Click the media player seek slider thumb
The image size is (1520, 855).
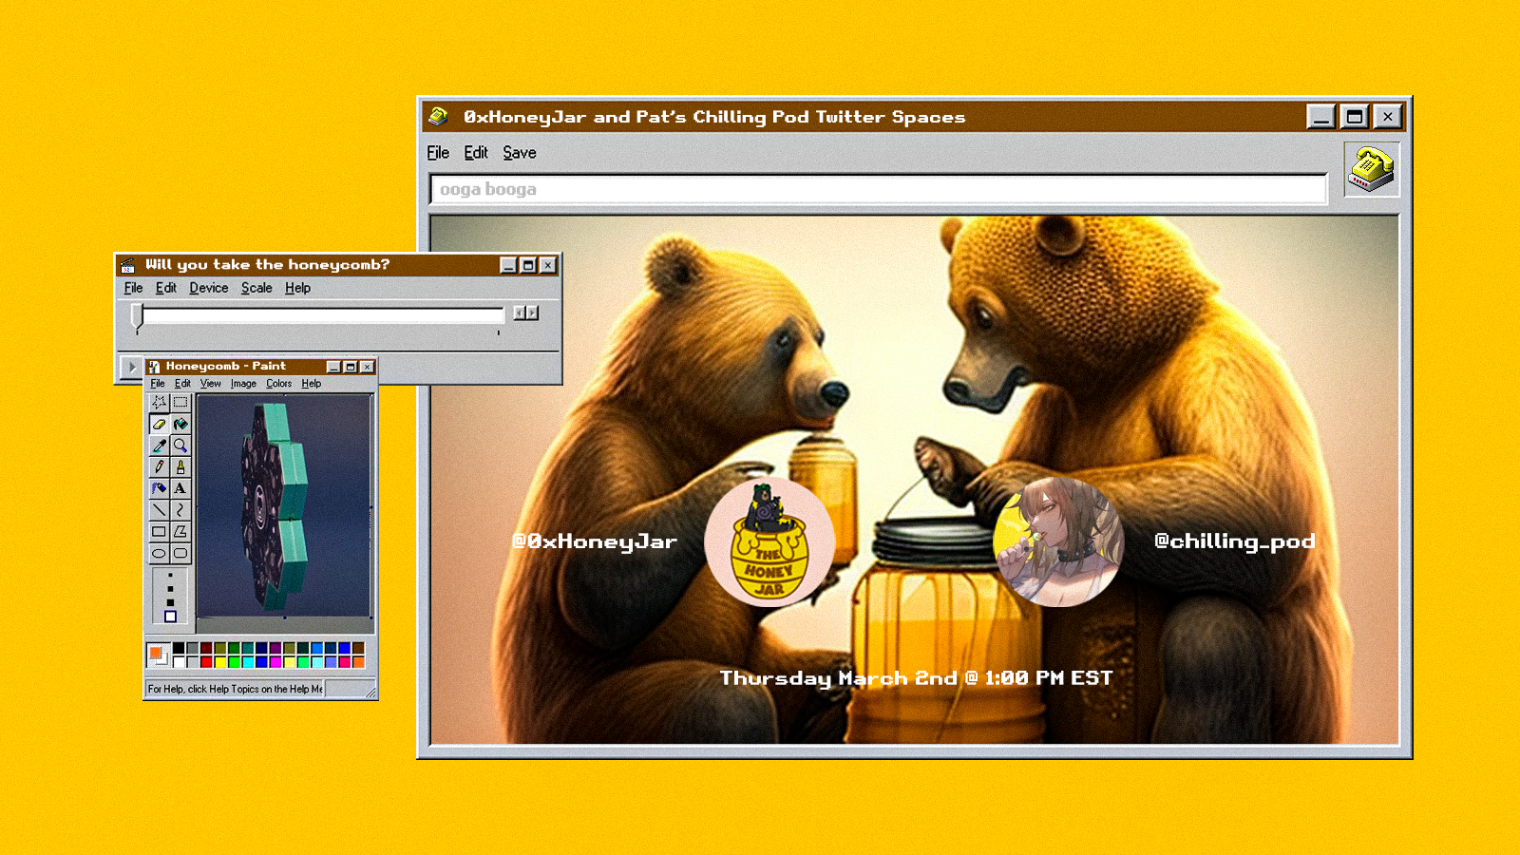(138, 315)
